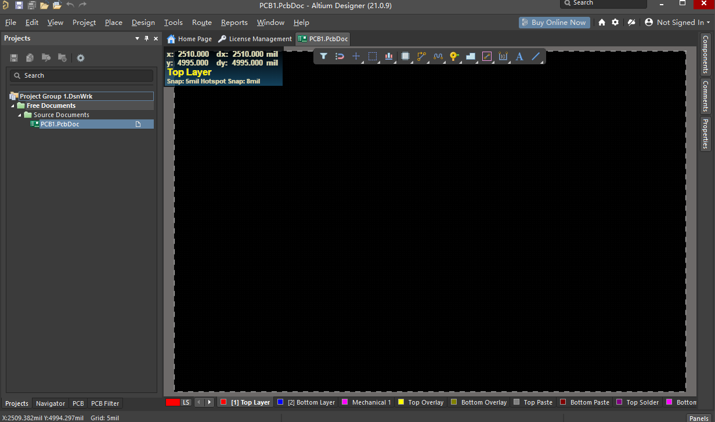Click the Redo arrow
Image resolution: width=715 pixels, height=422 pixels.
coord(82,5)
